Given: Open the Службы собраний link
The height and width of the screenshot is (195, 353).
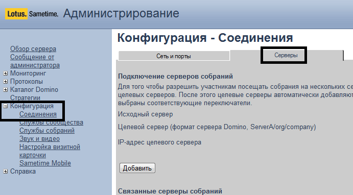Looking at the screenshot, I should point(47,131).
